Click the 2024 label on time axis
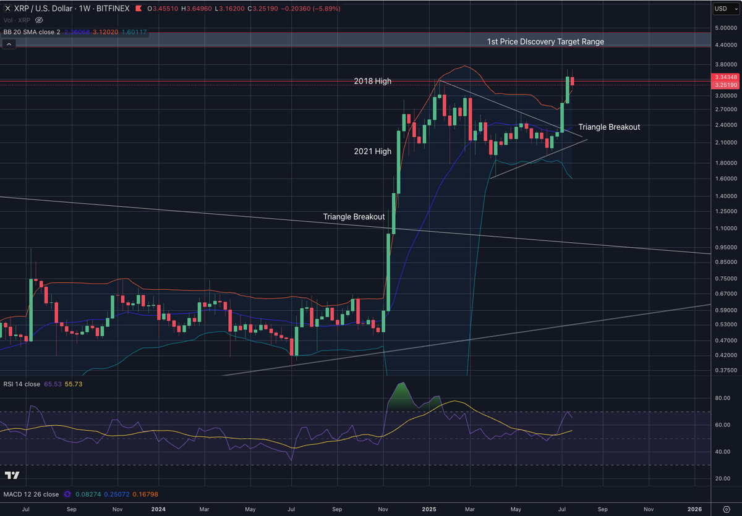 click(x=159, y=509)
